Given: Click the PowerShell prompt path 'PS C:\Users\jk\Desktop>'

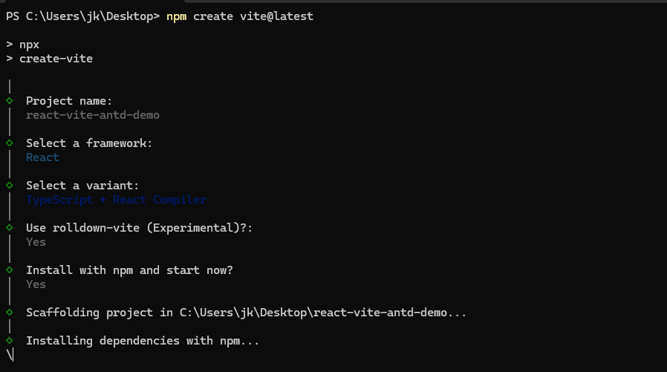Looking at the screenshot, I should coord(83,16).
